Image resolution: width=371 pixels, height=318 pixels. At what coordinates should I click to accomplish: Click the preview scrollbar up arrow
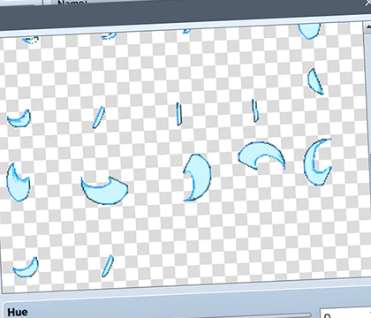(367, 27)
